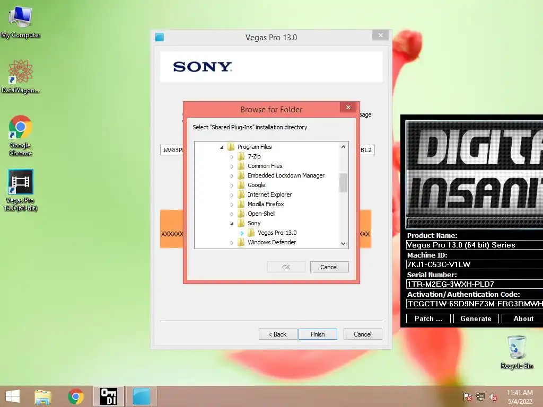Click the Activation/Authentication Code field
The height and width of the screenshot is (407, 543).
(475, 304)
